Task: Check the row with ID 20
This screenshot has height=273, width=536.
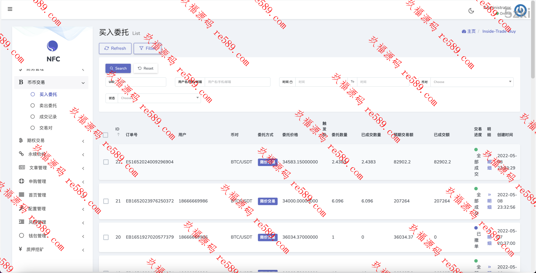Action: [x=106, y=237]
